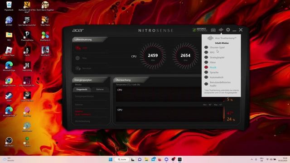Expand hidden system tray icons chevron
This screenshot has height=163, width=290.
coord(252,159)
